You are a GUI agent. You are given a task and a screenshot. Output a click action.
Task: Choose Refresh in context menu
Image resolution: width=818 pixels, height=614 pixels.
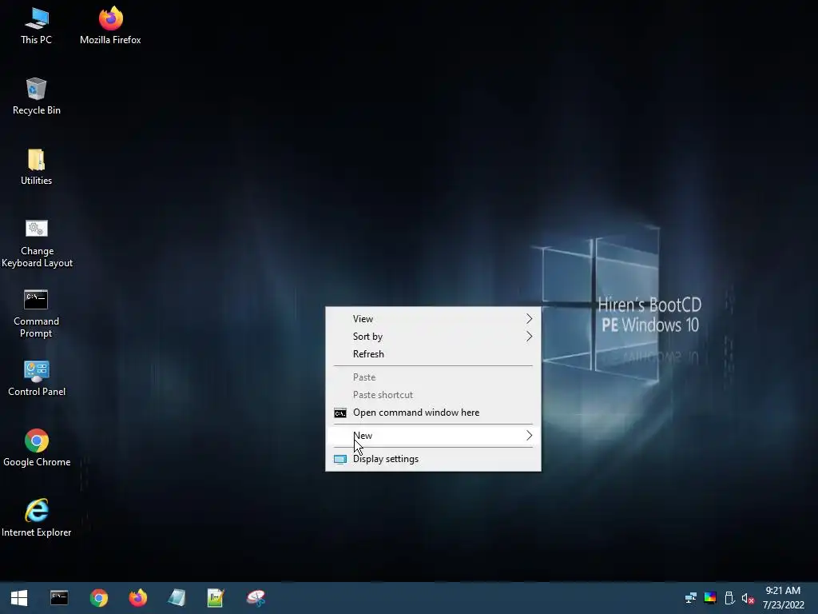point(433,354)
